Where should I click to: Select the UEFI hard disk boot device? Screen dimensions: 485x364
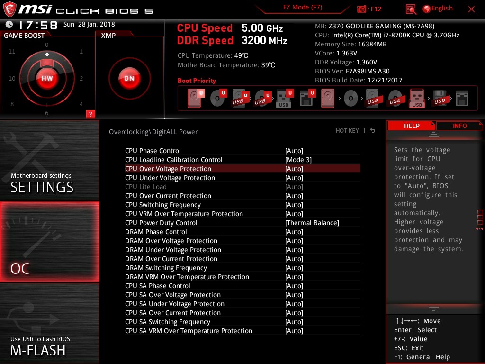(x=196, y=98)
